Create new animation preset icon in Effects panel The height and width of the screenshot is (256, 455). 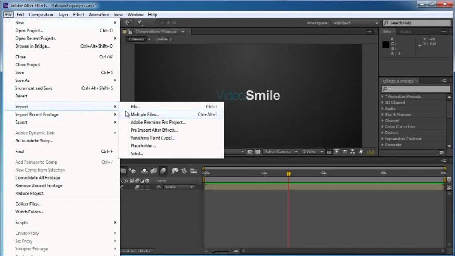[442, 152]
